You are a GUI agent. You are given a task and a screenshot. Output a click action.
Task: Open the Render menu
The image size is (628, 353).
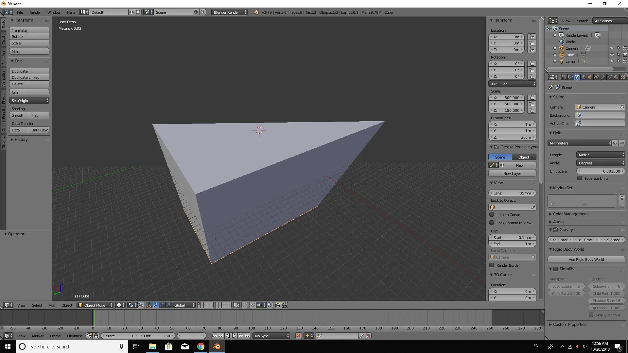pos(35,12)
